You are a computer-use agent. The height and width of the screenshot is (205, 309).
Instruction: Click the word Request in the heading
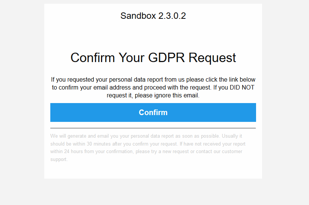click(212, 58)
